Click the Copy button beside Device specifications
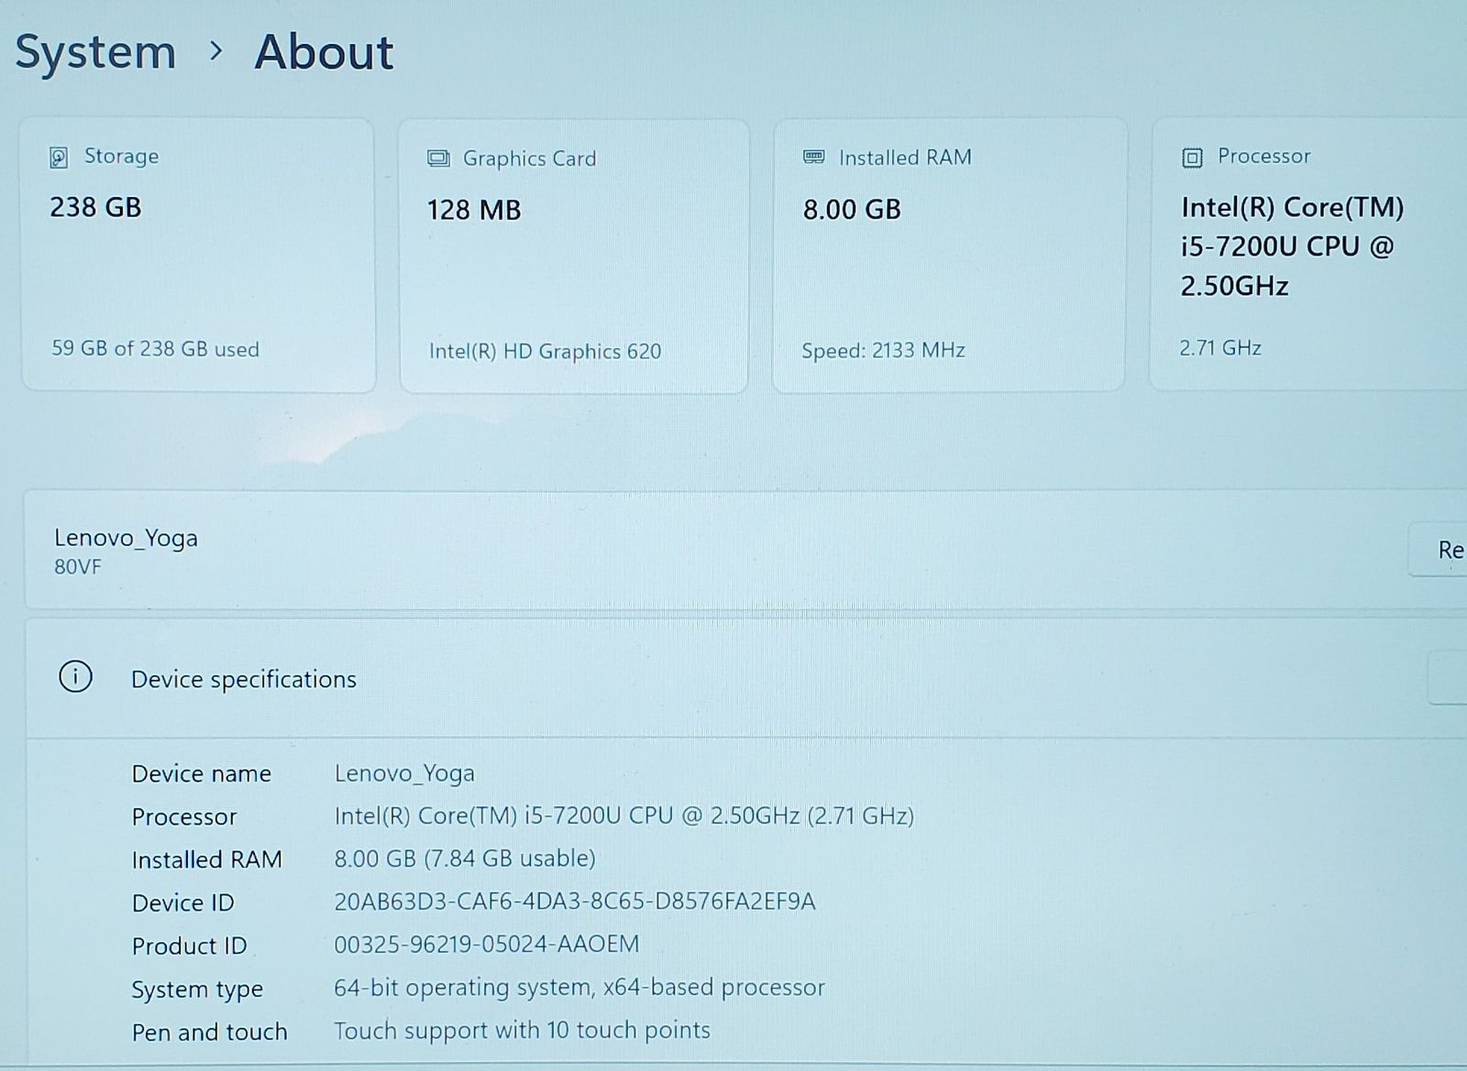 click(1449, 679)
